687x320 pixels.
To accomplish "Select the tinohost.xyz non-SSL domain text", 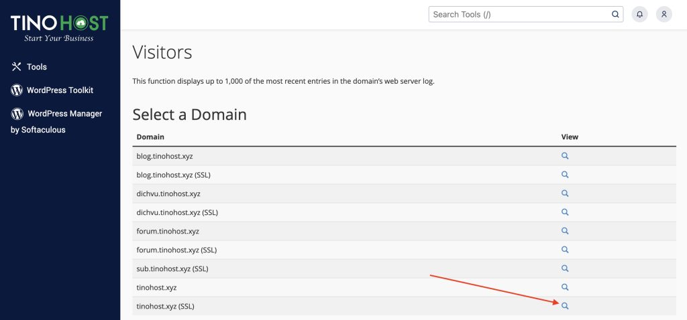I will (156, 288).
